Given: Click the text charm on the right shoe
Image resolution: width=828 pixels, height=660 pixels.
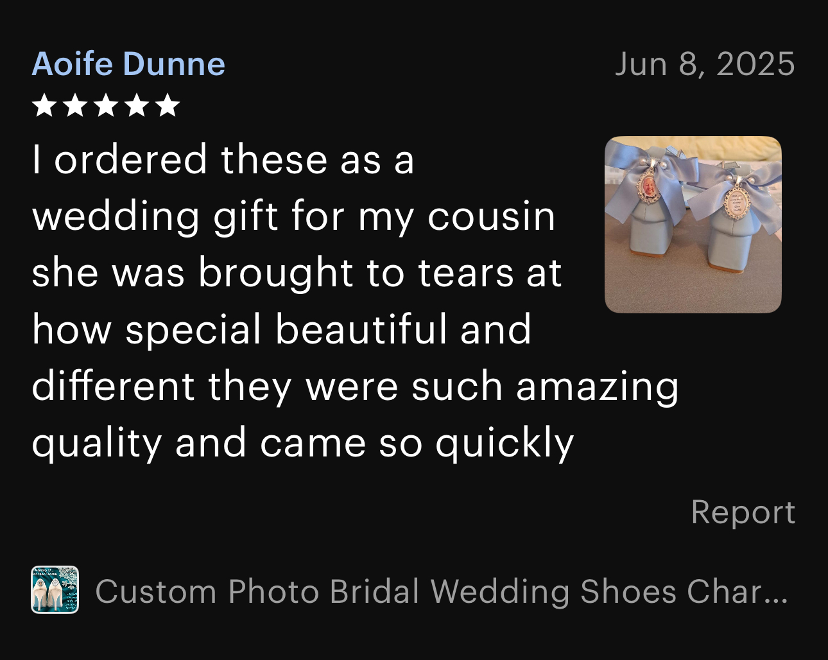Looking at the screenshot, I should (x=736, y=200).
